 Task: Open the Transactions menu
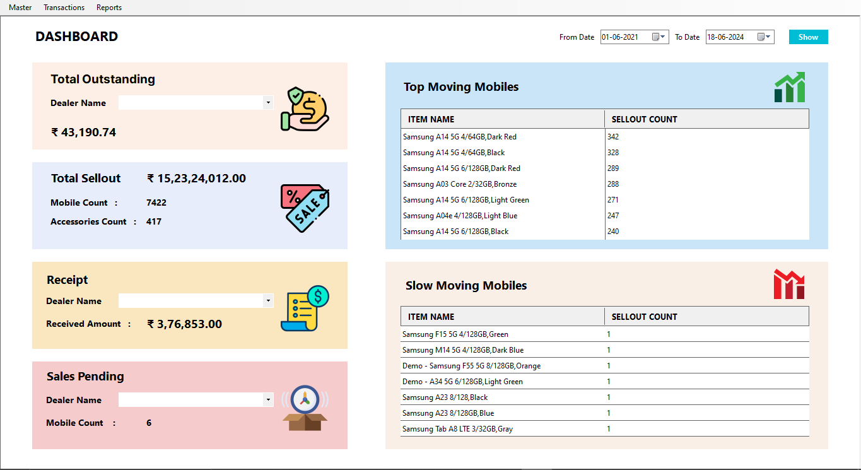point(64,8)
